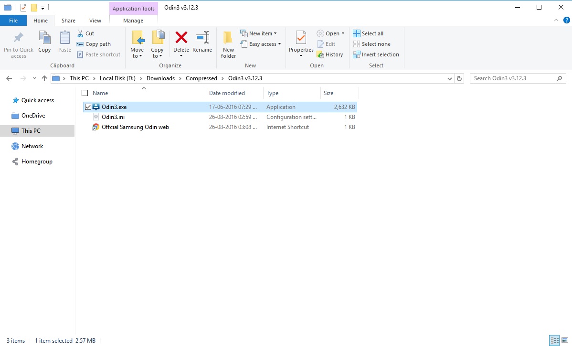This screenshot has width=572, height=346.
Task: Open Help with the blue question mark
Action: [x=567, y=21]
